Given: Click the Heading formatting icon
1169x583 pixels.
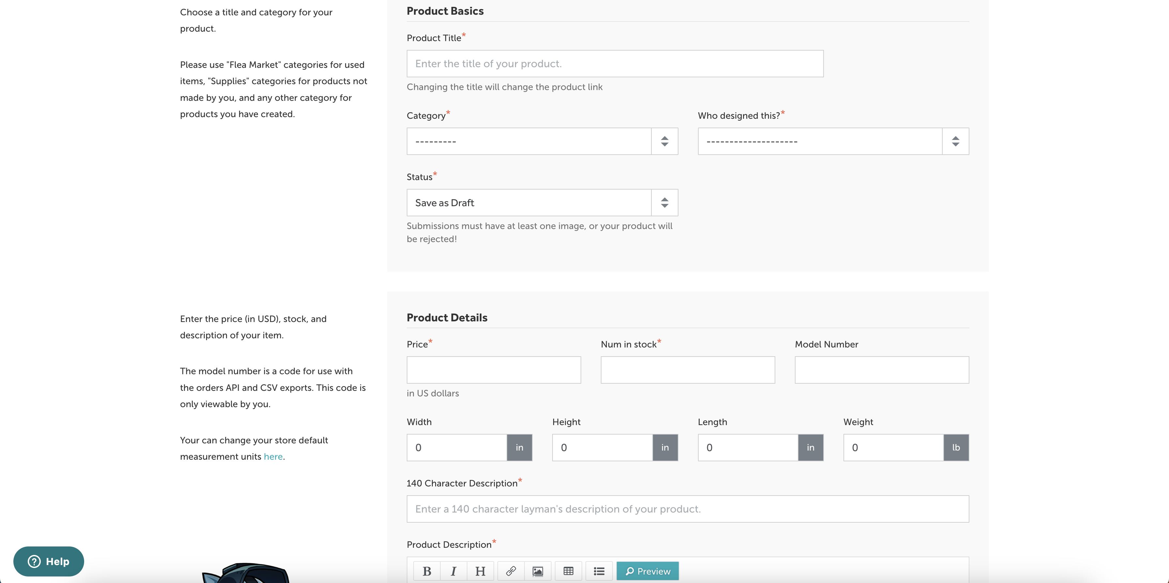Looking at the screenshot, I should click(480, 571).
